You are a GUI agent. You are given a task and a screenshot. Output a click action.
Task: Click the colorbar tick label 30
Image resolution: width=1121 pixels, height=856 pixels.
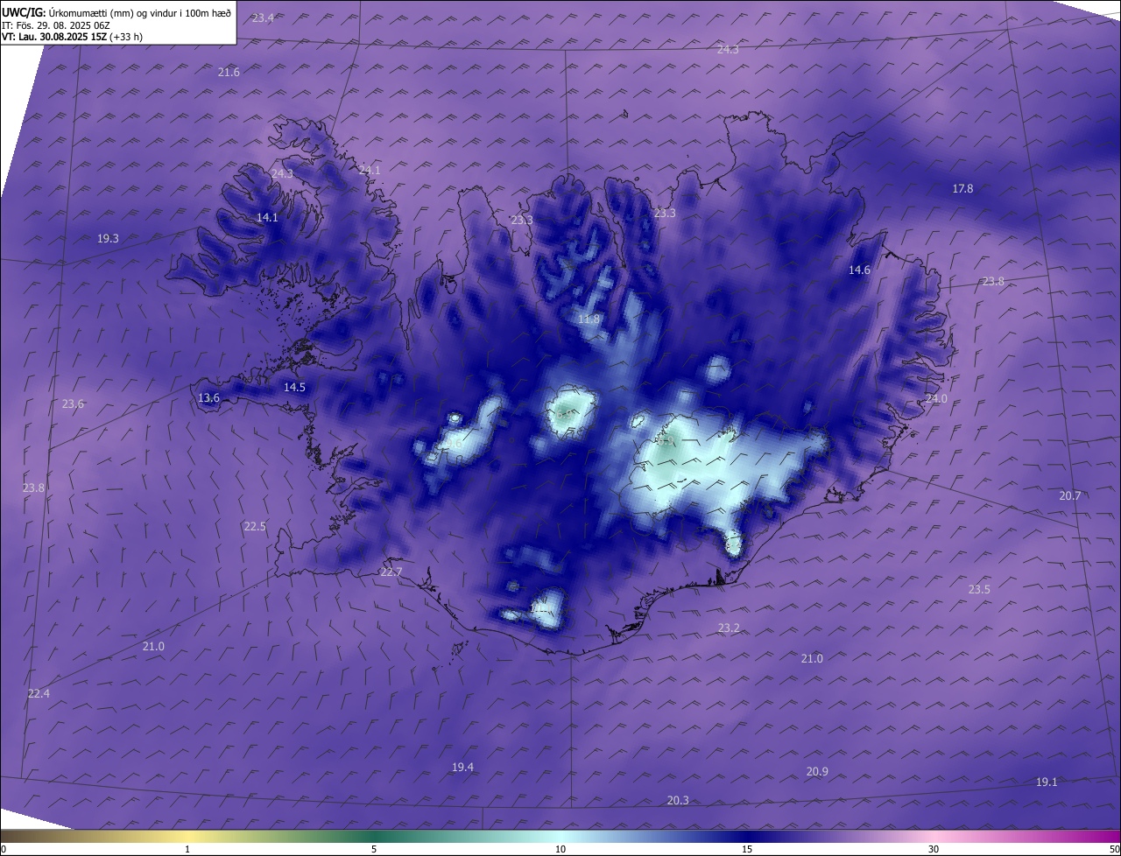[934, 849]
